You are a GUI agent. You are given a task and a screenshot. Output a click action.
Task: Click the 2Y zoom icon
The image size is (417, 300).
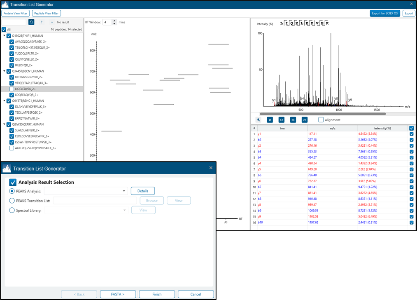click(305, 120)
